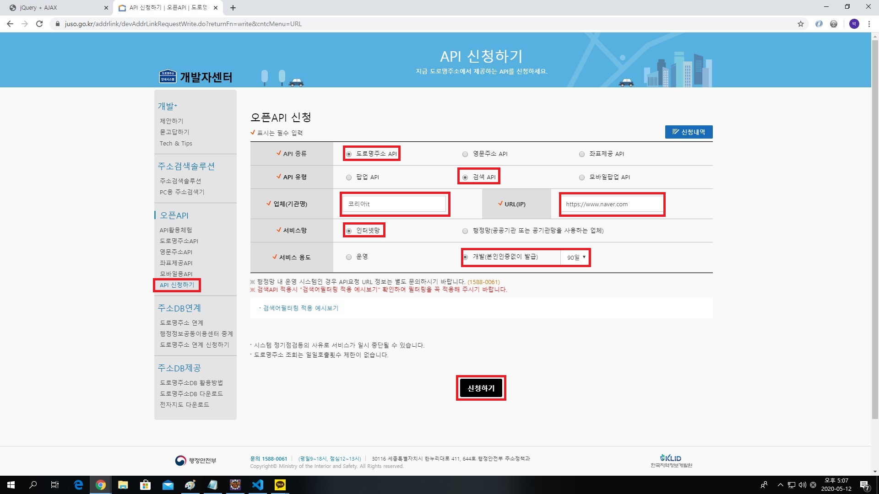Click the 업체(기관명) text field
The height and width of the screenshot is (494, 879).
(395, 204)
